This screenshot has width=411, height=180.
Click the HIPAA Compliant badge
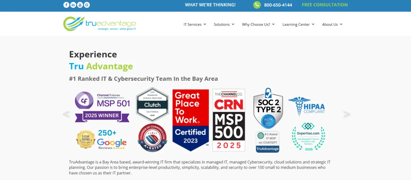[x=307, y=106]
